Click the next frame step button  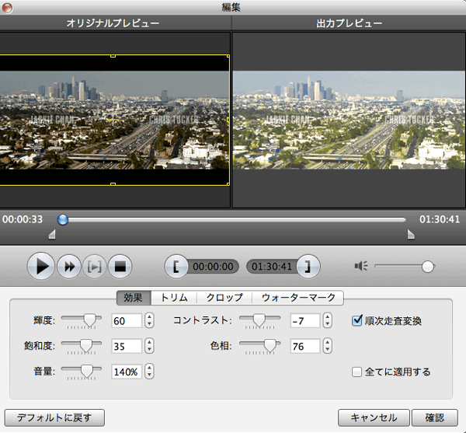coord(95,267)
